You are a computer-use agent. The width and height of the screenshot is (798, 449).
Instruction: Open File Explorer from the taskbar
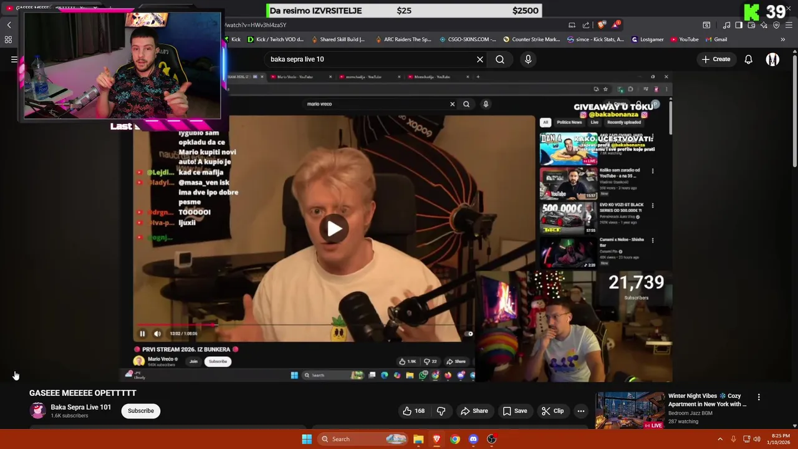click(418, 439)
